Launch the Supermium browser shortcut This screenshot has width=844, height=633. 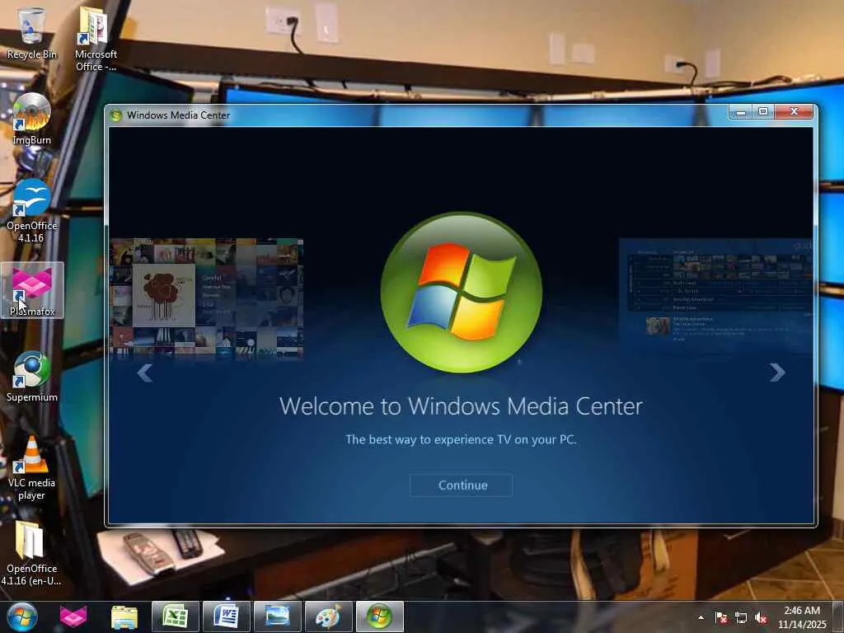pos(32,376)
